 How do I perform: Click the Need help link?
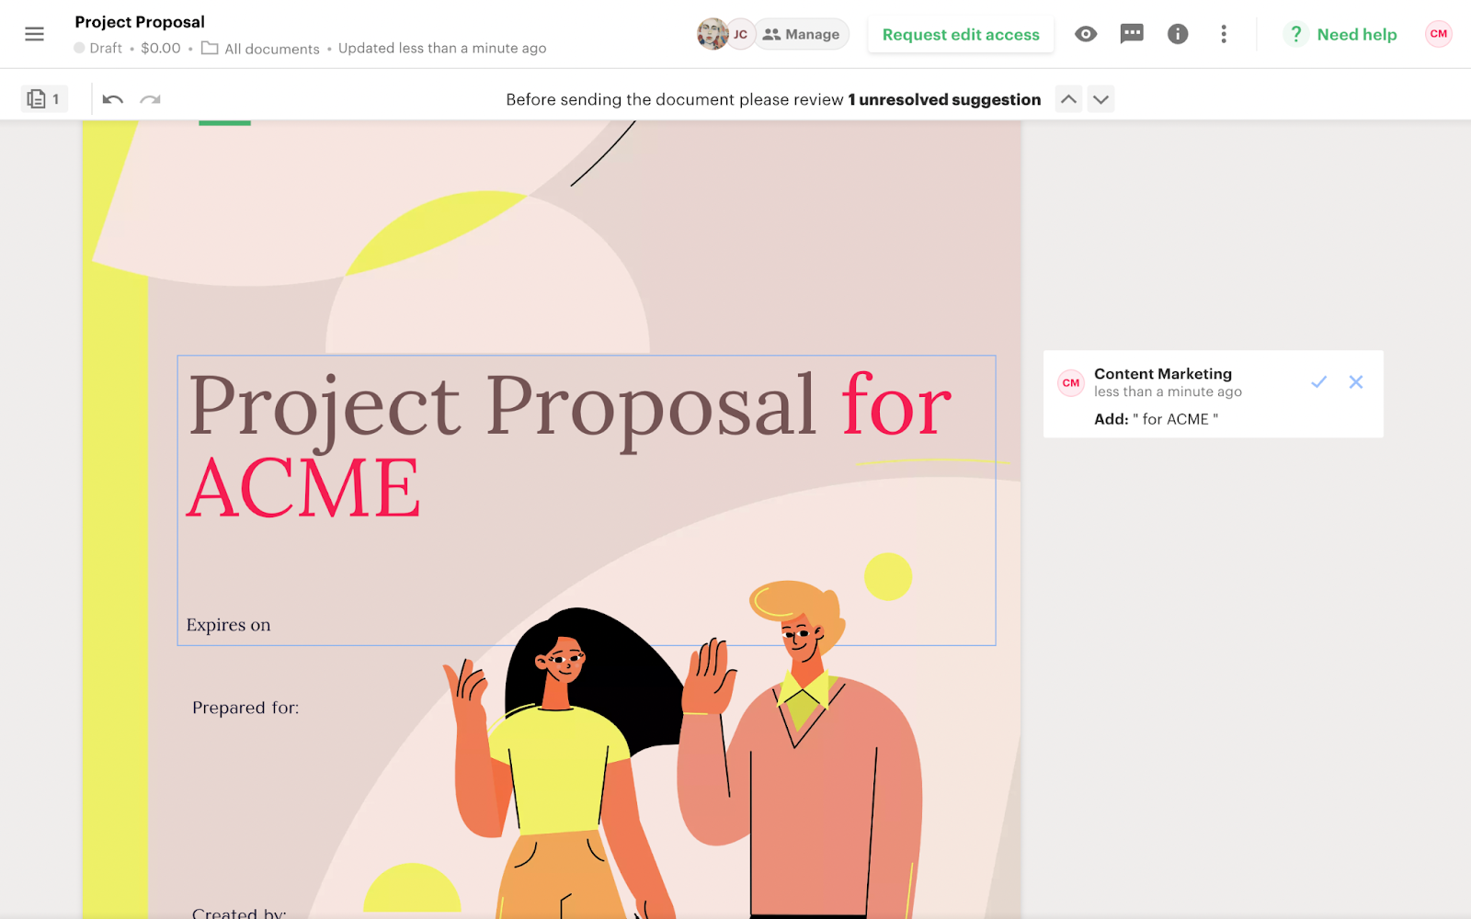(x=1357, y=34)
